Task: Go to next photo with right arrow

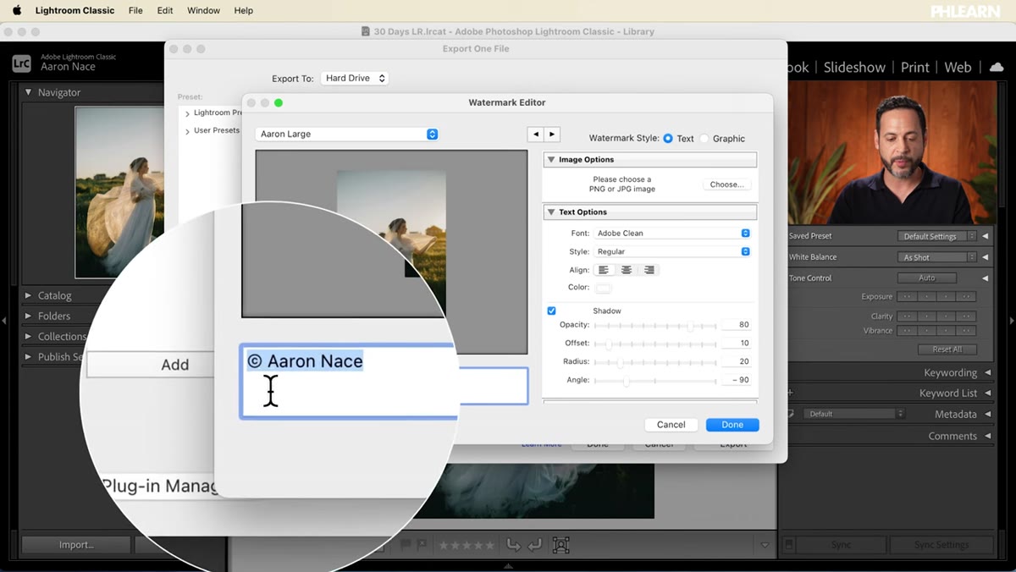Action: click(x=552, y=134)
